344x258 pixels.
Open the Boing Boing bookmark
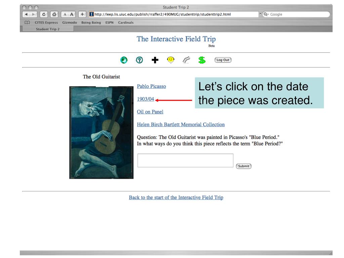tap(91, 23)
